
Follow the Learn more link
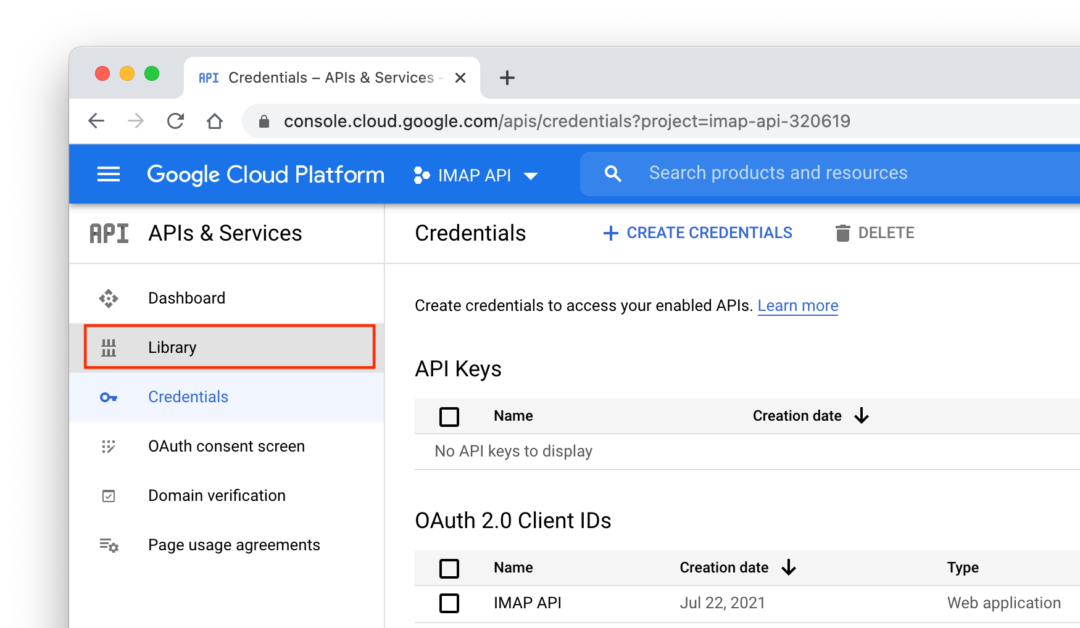tap(797, 306)
